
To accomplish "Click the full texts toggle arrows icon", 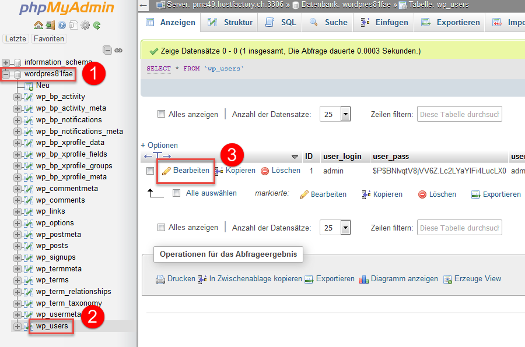I will tap(157, 156).
